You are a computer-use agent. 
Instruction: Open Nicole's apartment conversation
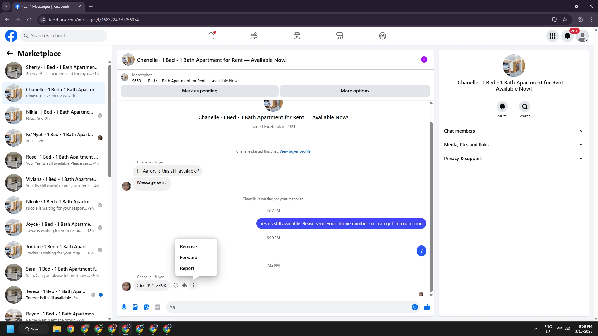(x=54, y=205)
